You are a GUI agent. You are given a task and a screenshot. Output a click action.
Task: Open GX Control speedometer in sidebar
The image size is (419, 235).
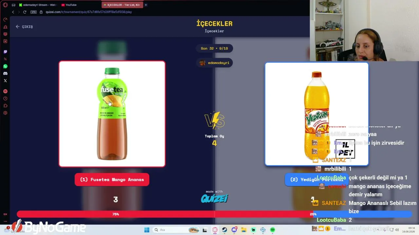coord(5,20)
